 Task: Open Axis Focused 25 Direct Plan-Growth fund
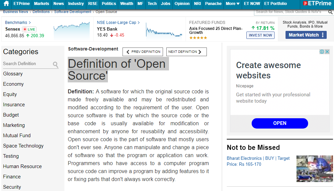pos(215,31)
